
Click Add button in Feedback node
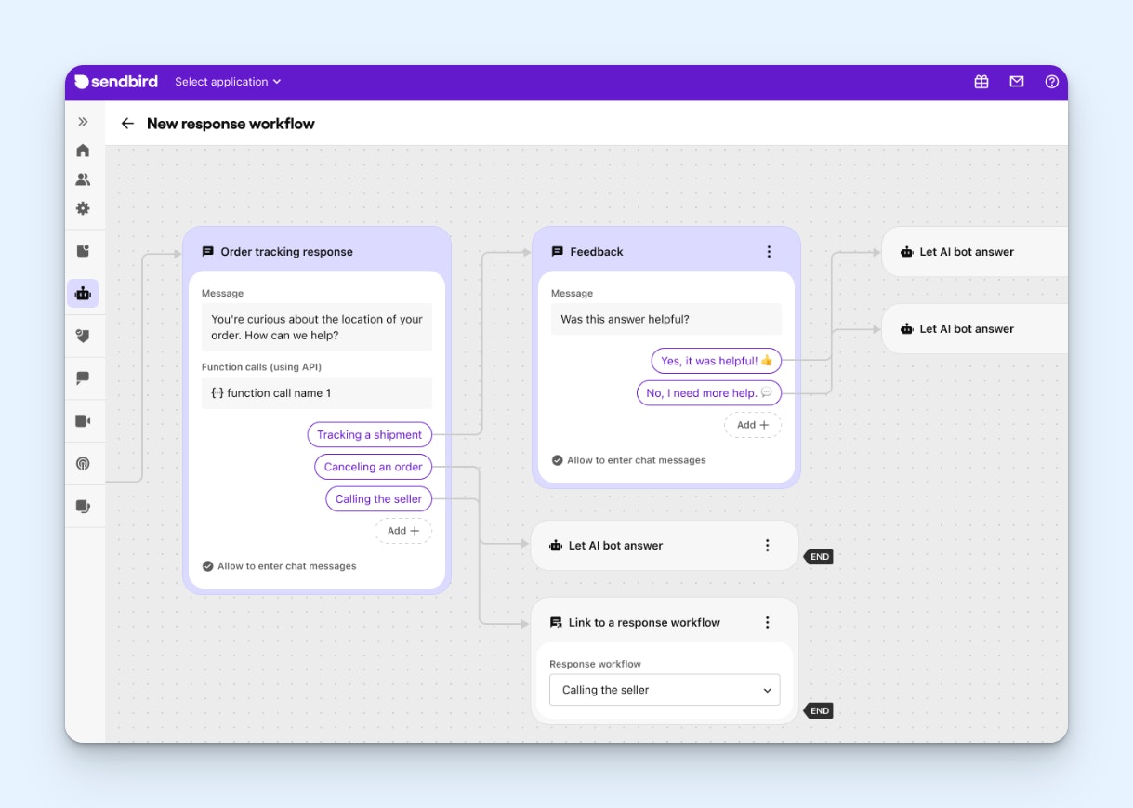click(753, 425)
